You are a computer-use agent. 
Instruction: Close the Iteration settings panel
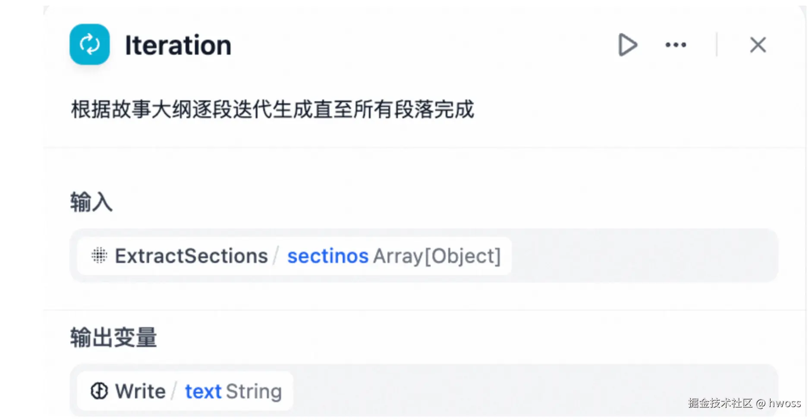[758, 45]
